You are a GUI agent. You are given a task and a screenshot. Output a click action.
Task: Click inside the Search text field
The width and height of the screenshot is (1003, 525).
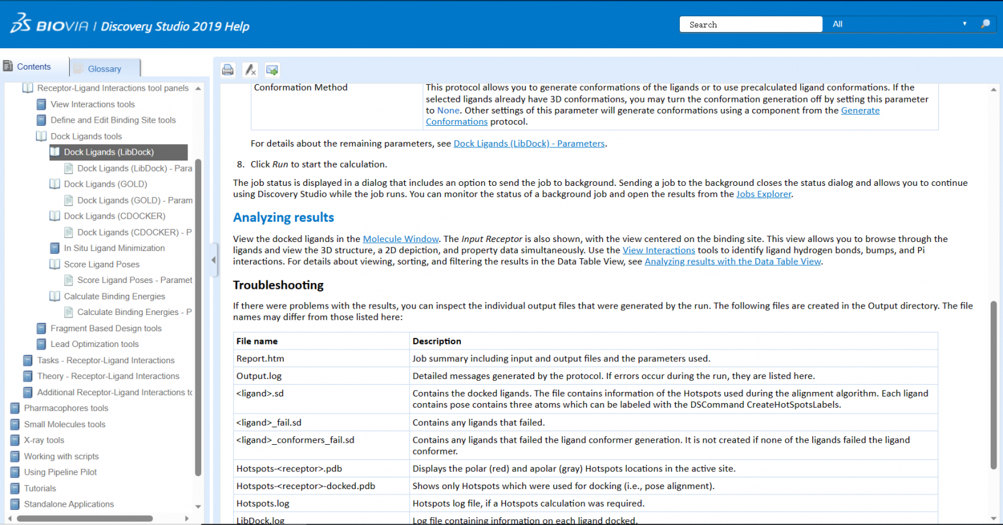(x=750, y=24)
